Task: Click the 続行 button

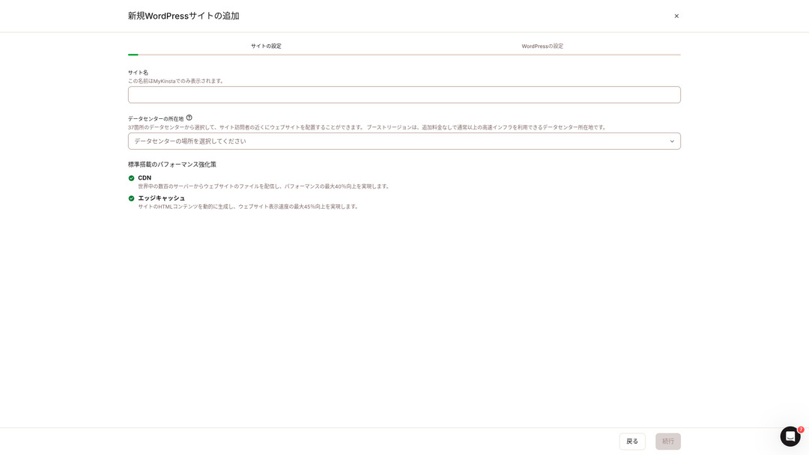Action: pos(668,441)
